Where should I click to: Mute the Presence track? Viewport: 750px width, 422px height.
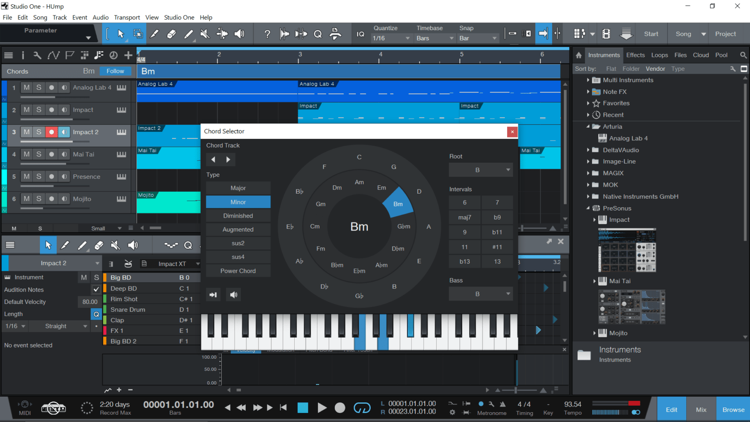27,176
